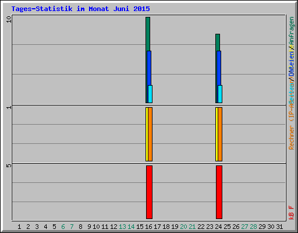
Task: Click the title Tages-Statistik im Monat Juni 2015
Action: tap(80, 9)
